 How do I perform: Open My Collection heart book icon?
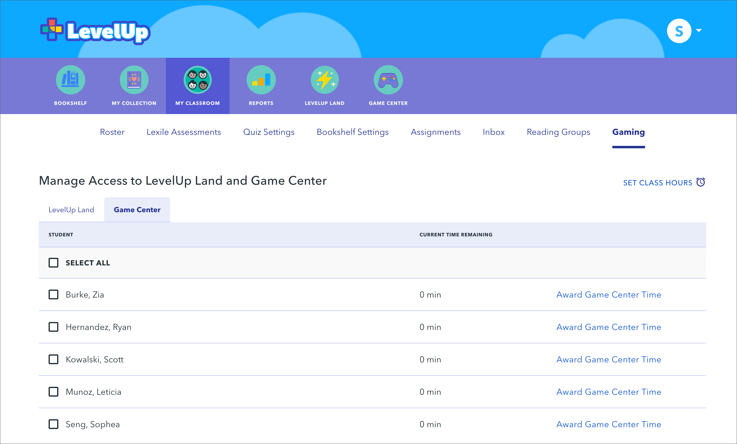tap(134, 80)
